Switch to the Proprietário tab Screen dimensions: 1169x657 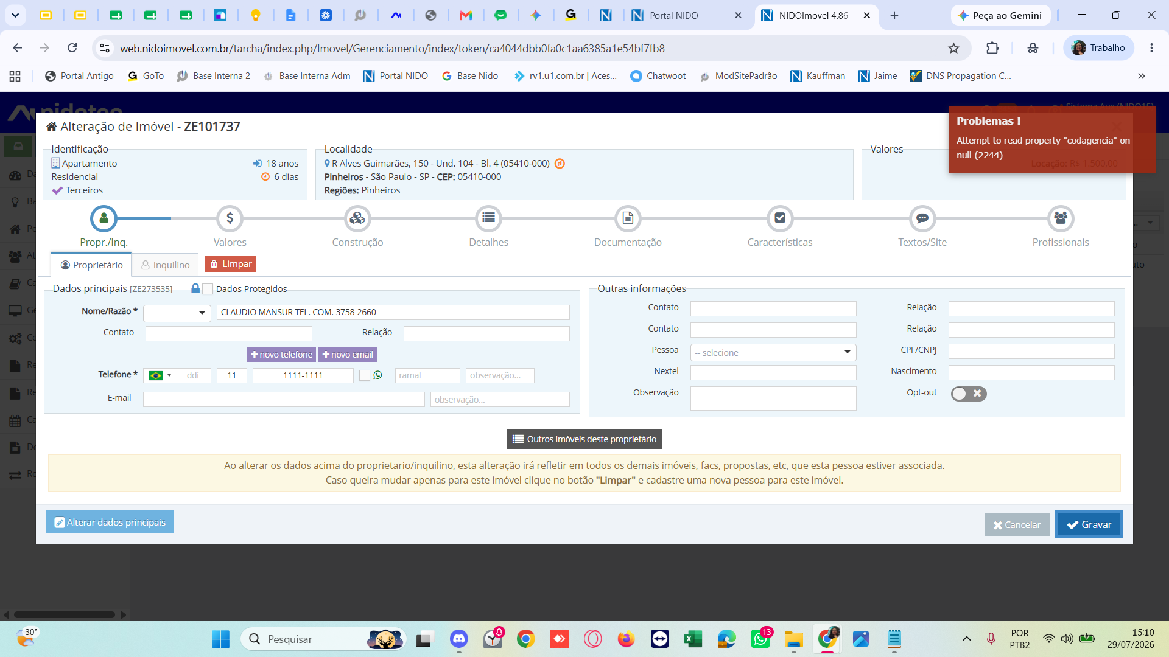click(92, 265)
